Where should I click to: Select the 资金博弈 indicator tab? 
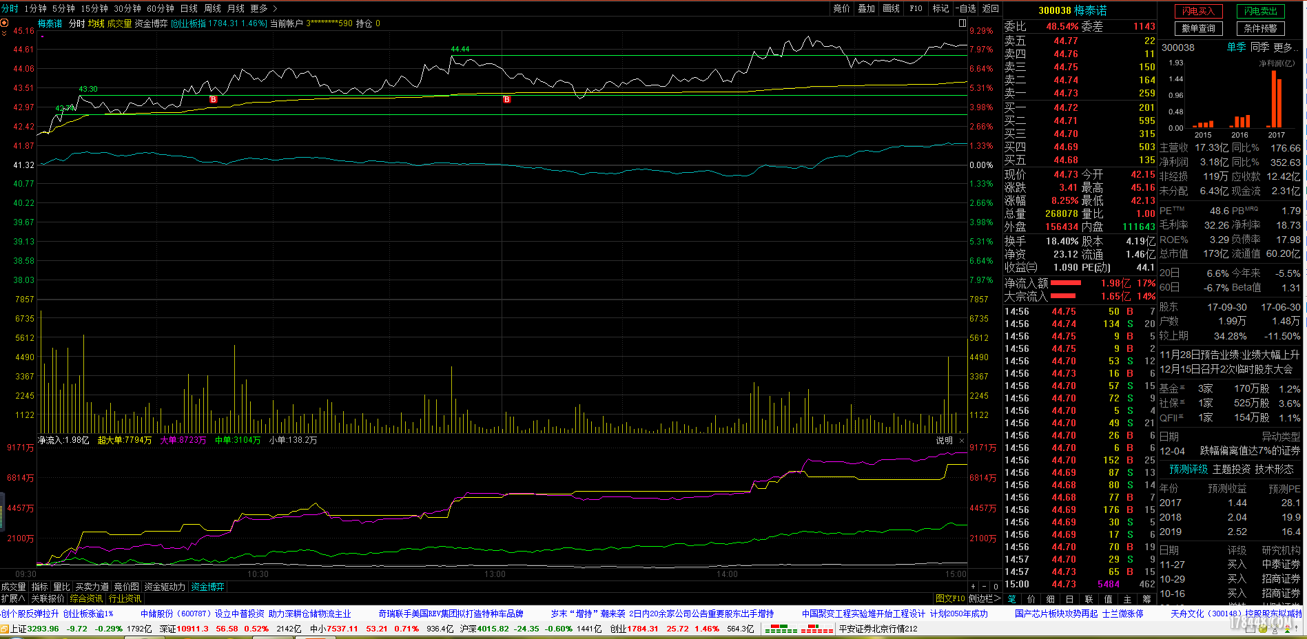pos(208,587)
